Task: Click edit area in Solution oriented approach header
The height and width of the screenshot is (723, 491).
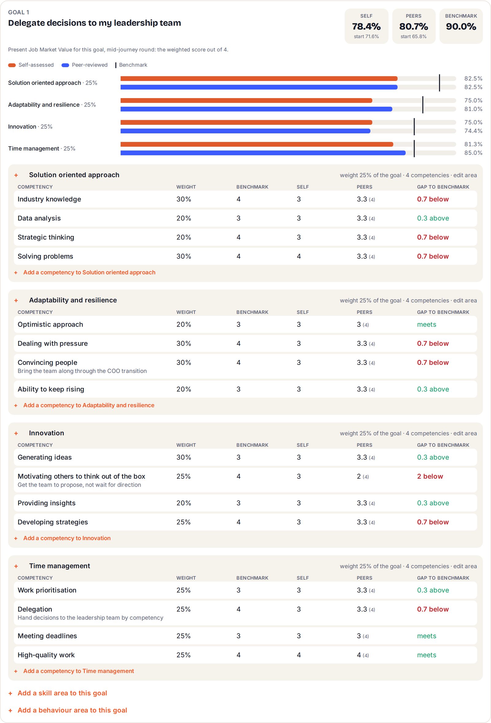Action: tap(465, 175)
